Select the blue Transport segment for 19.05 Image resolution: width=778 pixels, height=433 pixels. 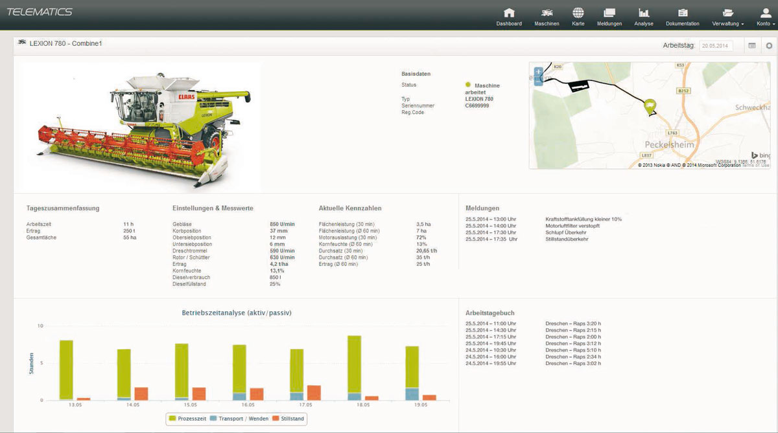[x=412, y=394]
